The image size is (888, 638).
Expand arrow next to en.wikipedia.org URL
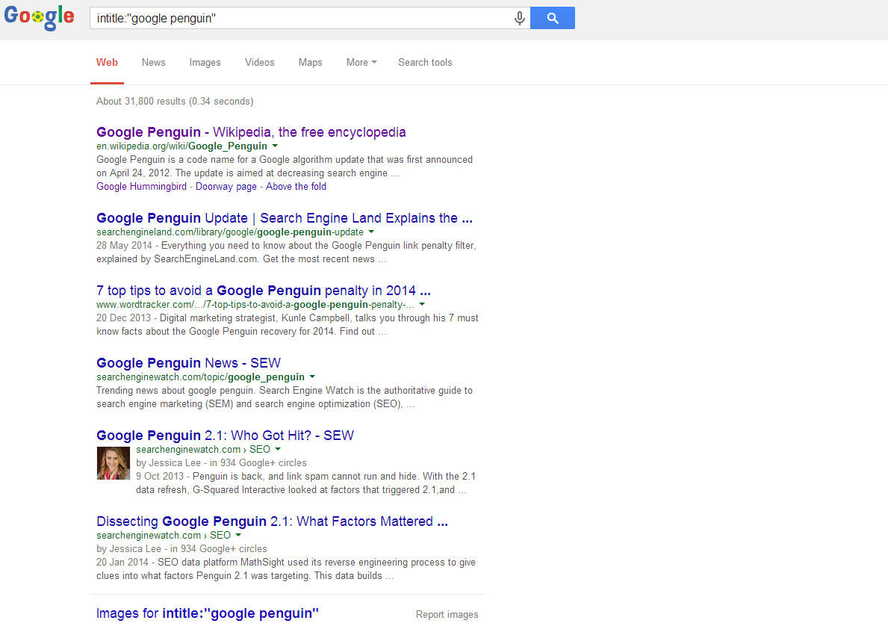[x=276, y=146]
